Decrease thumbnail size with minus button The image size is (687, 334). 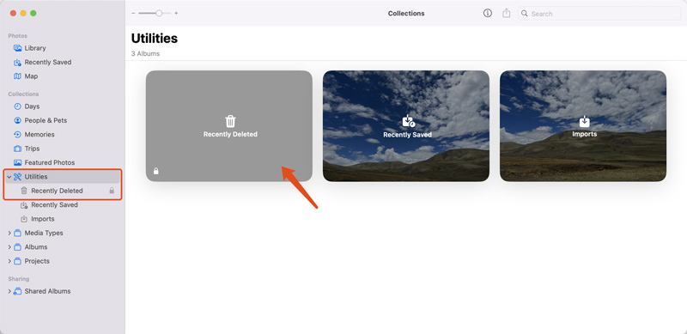click(x=133, y=13)
